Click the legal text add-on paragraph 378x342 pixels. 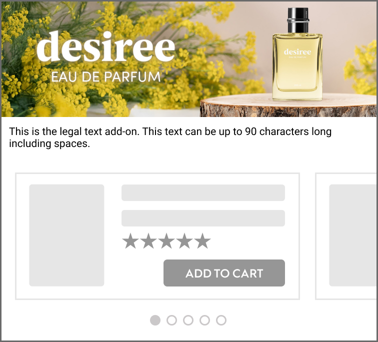click(x=170, y=137)
